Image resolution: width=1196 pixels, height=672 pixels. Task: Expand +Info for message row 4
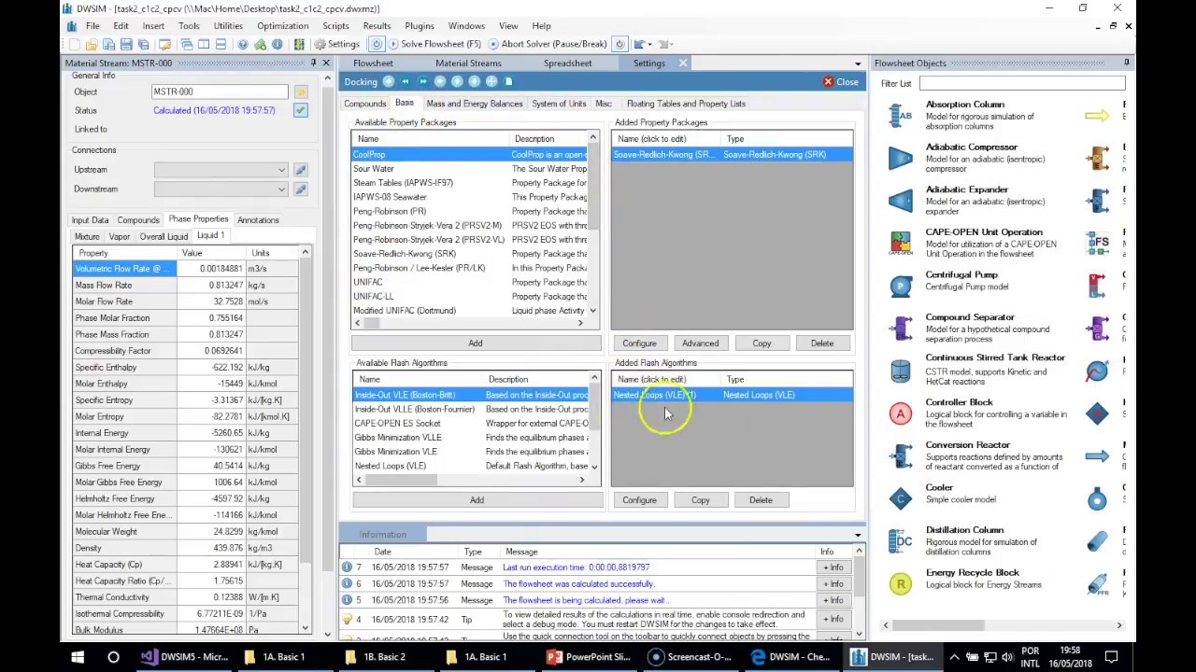[x=832, y=619]
